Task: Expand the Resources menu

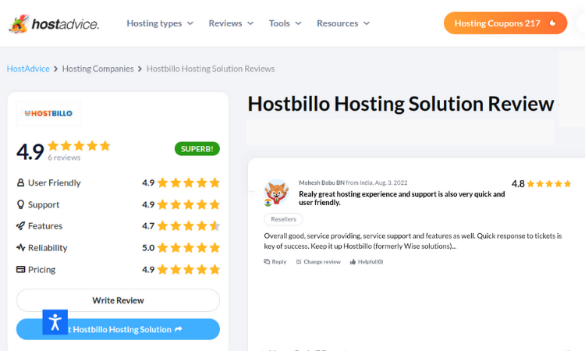Action: coord(343,23)
